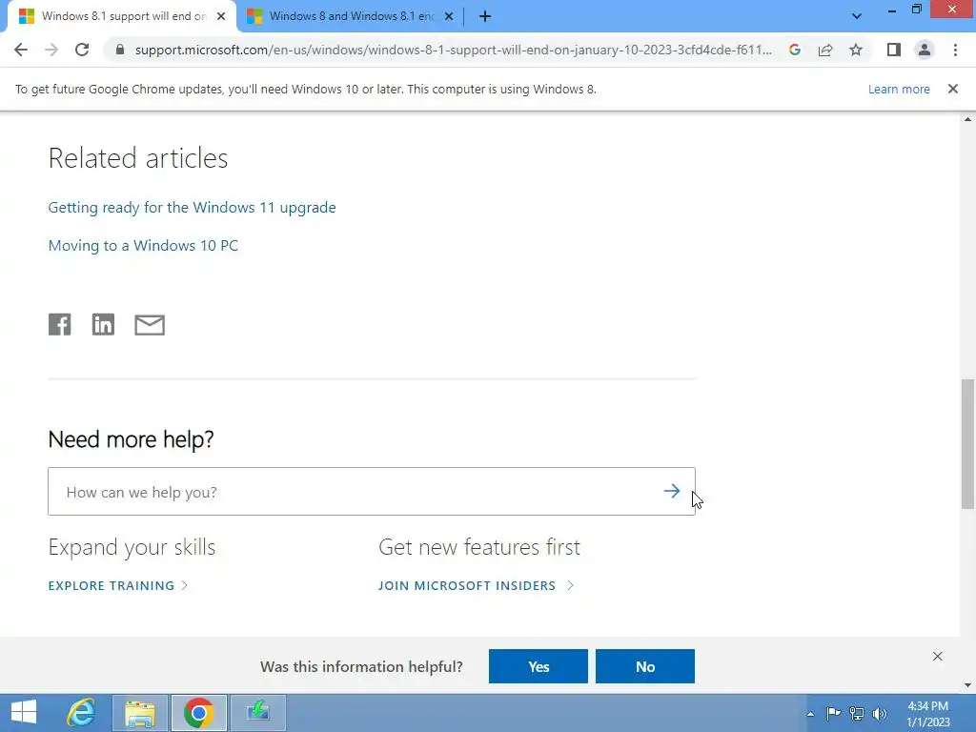
Task: Go back to the previous page
Action: pos(21,50)
